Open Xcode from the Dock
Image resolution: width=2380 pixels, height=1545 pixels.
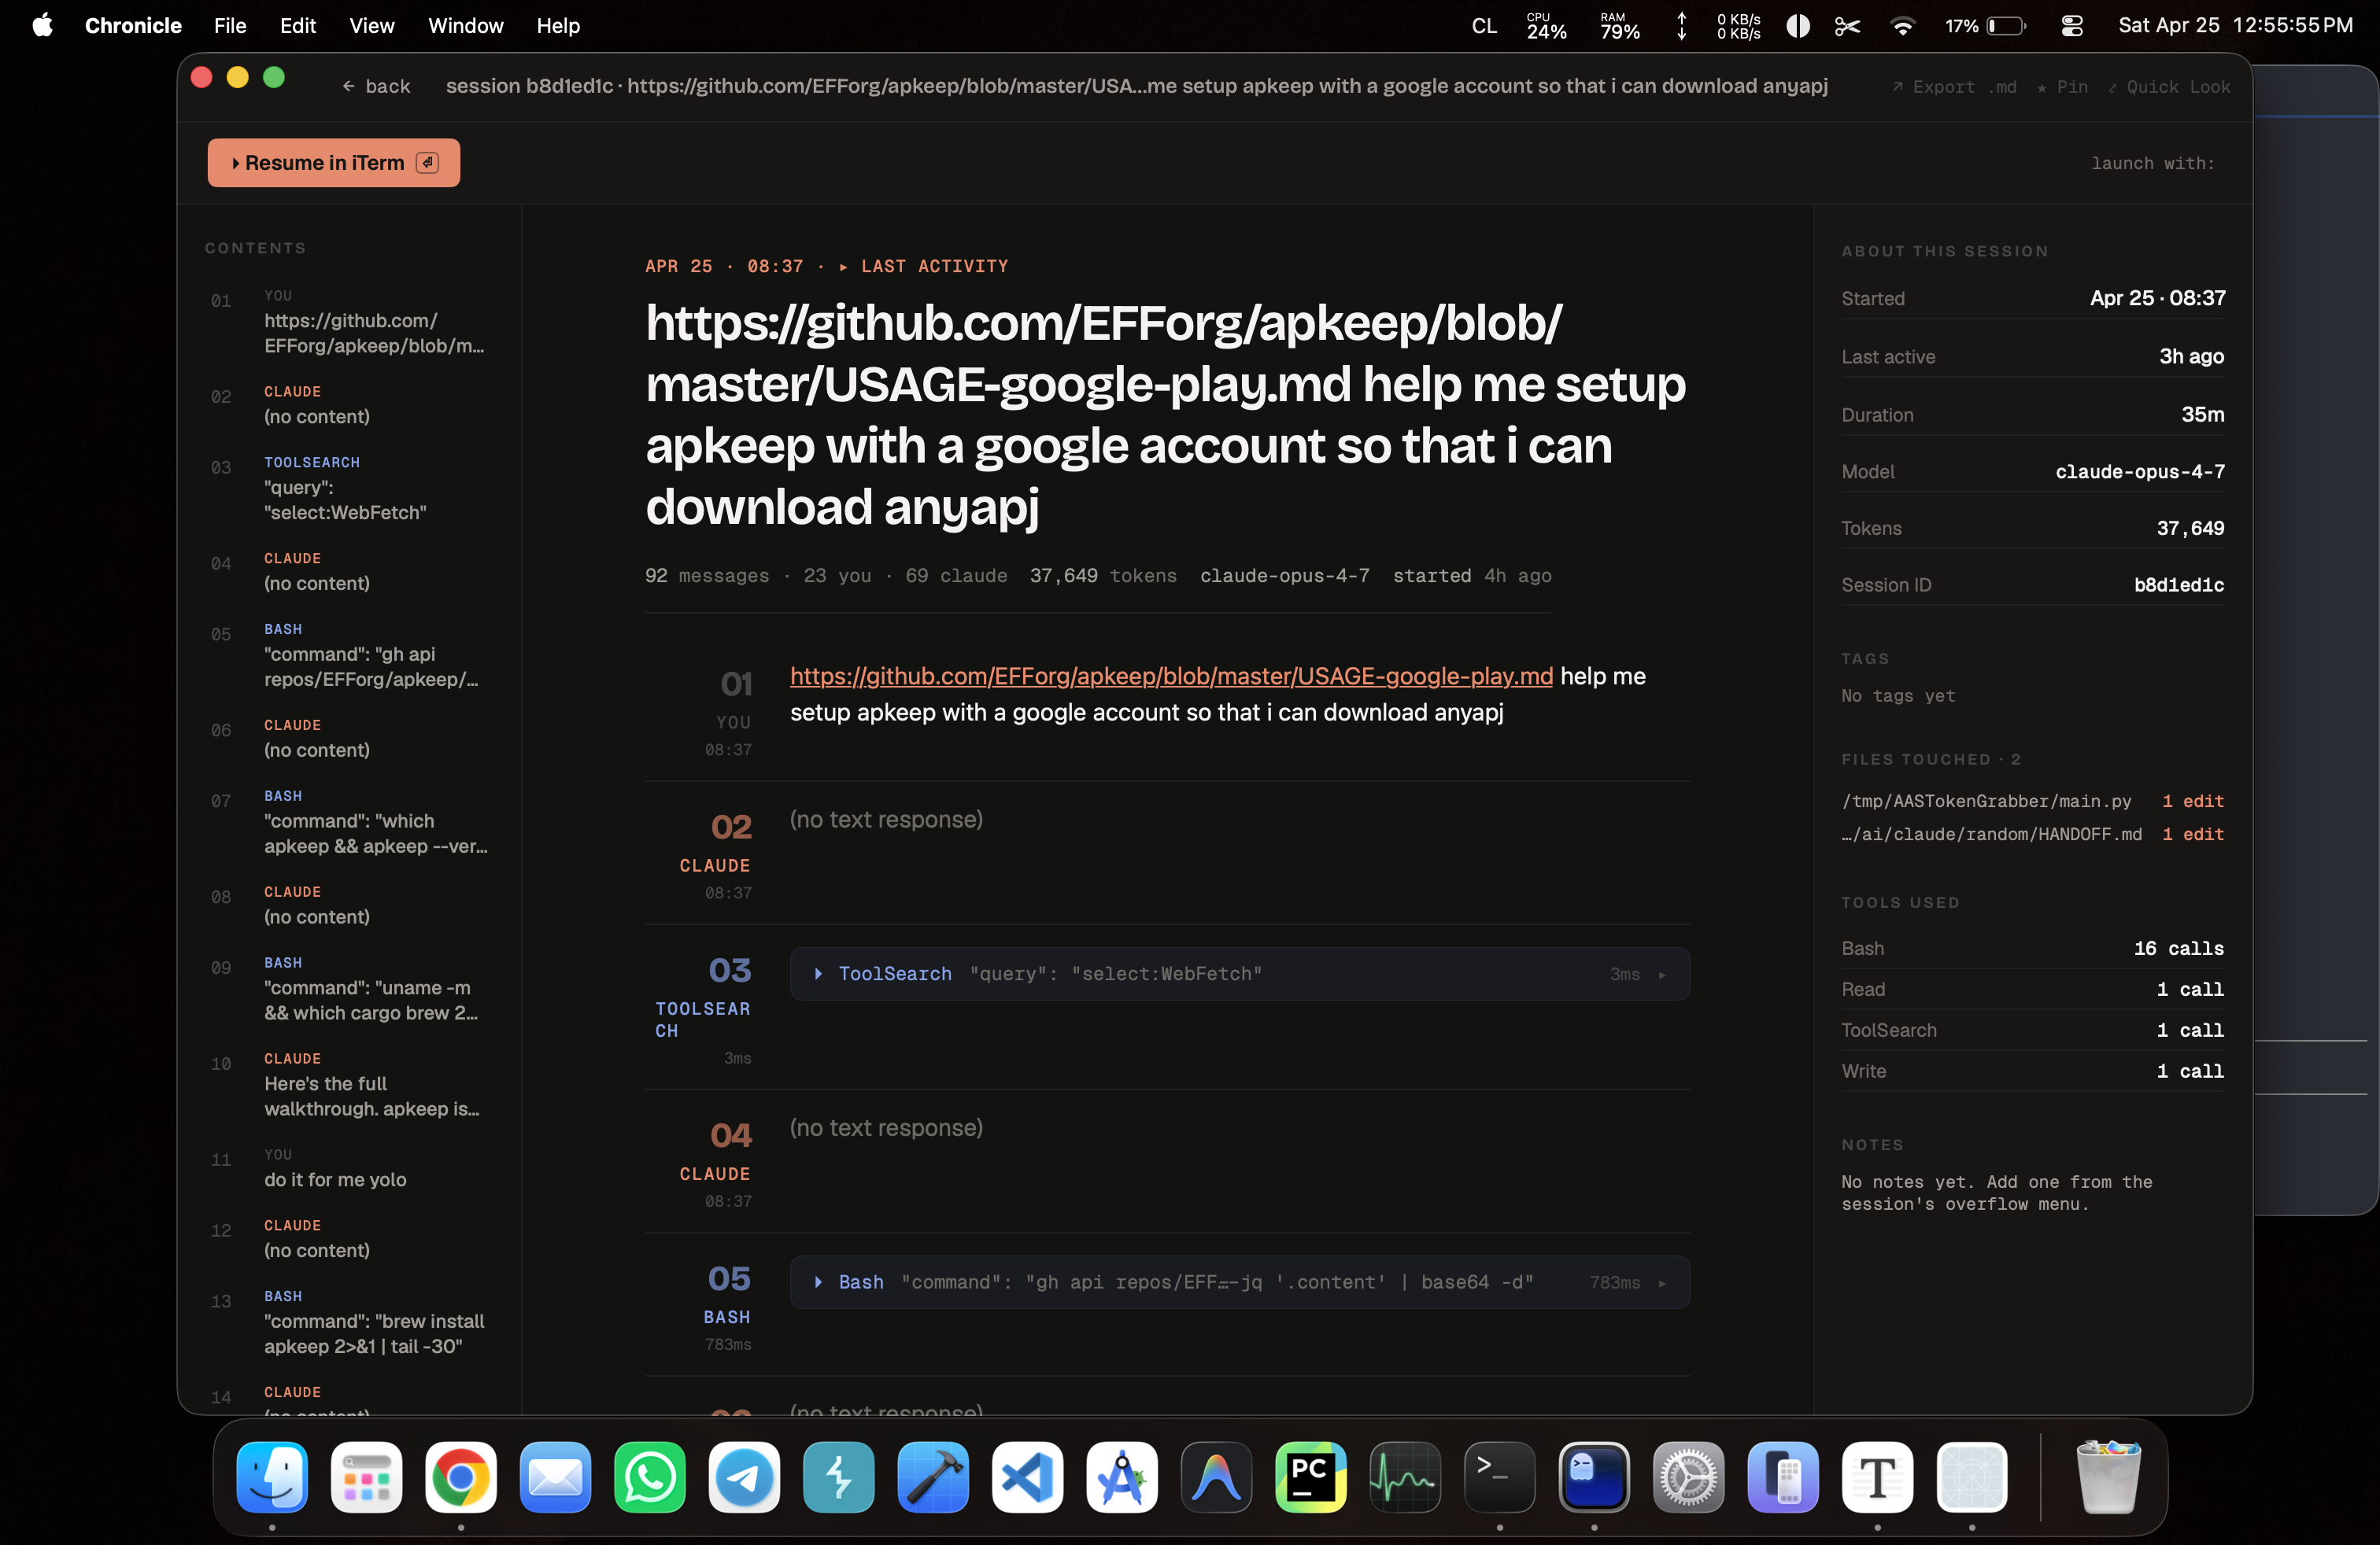pos(933,1477)
